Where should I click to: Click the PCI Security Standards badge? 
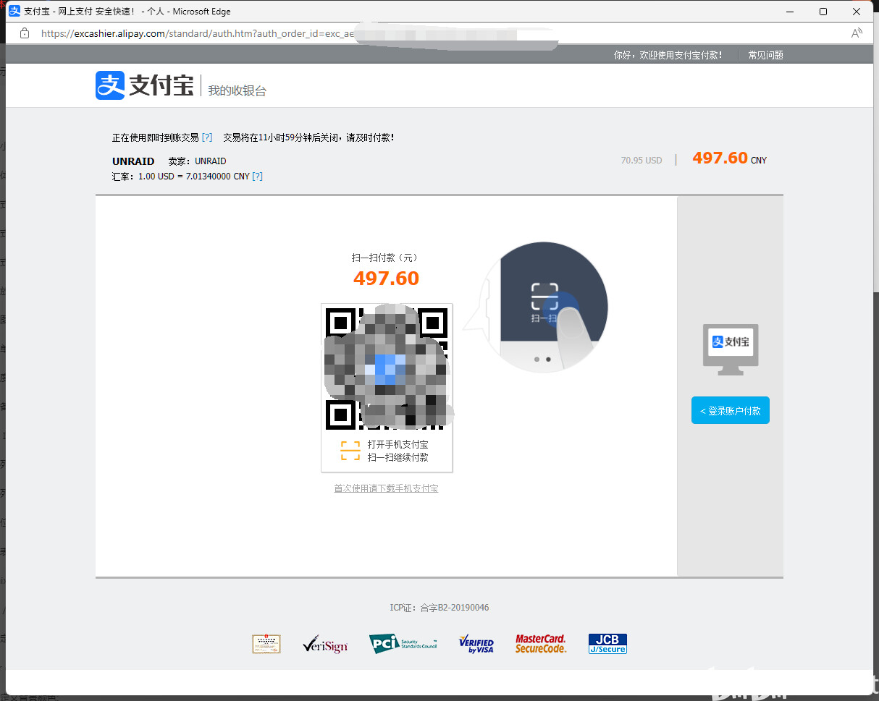[x=403, y=644]
